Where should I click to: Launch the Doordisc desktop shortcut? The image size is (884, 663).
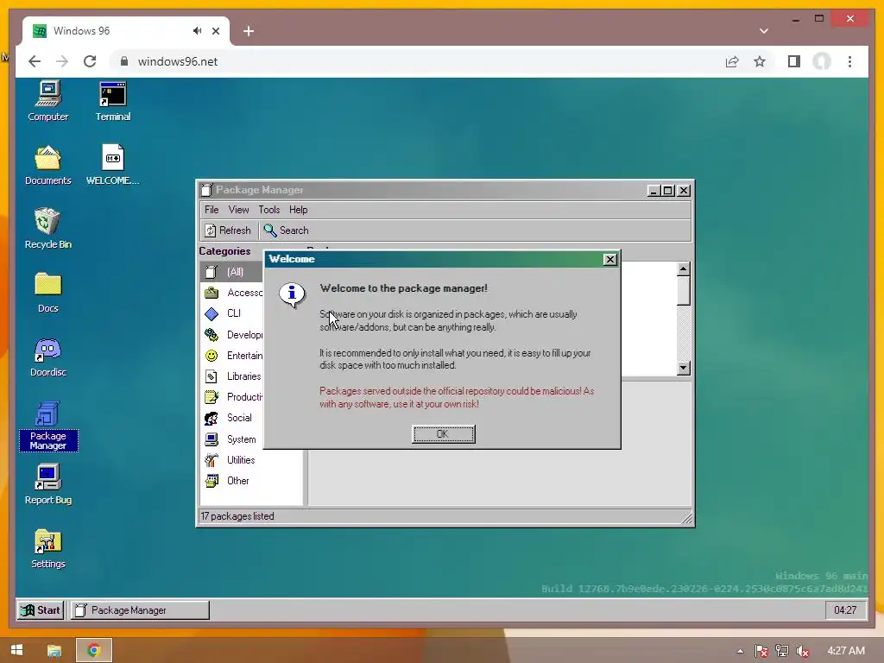point(48,357)
